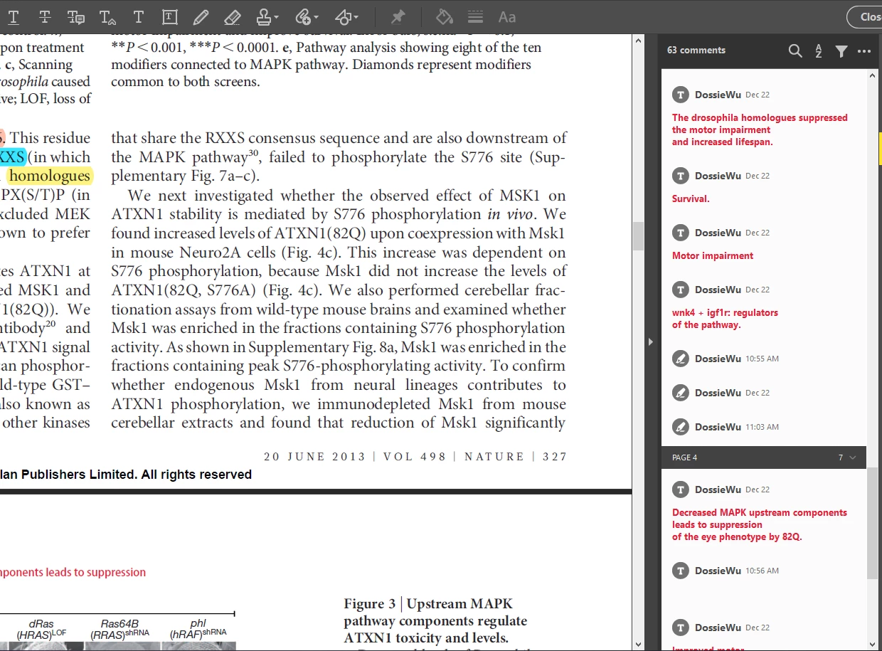
Task: Open the A-Z sort comments menu
Action: pyautogui.click(x=819, y=51)
